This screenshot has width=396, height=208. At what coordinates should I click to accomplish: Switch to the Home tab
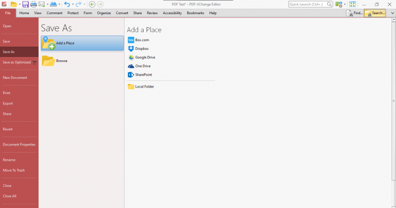(x=24, y=13)
